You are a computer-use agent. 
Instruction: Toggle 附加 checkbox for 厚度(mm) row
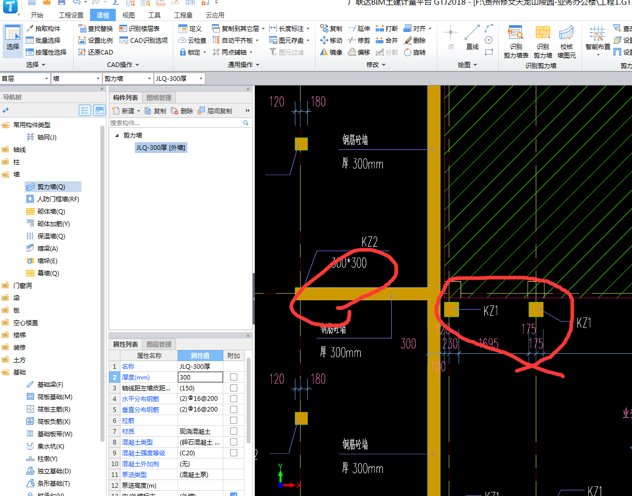tap(234, 377)
